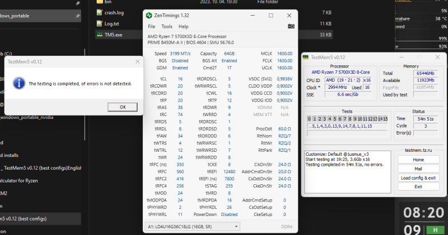Open the ZenTimings Help menu
448x235 pixels.
pyautogui.click(x=184, y=26)
